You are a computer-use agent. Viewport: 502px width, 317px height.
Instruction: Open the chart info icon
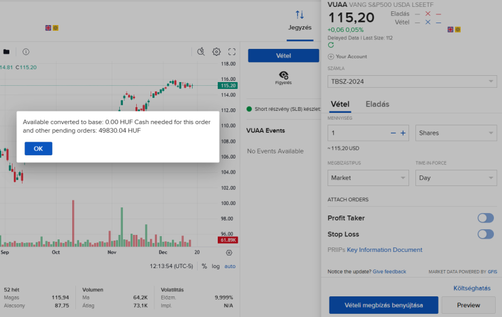(x=26, y=52)
